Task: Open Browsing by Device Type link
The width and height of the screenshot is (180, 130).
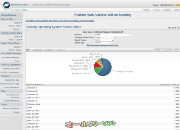Action: point(10,84)
